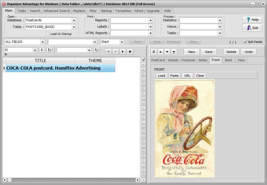Exit the application via Exit button
Screen dimensions: 267x185
(x=252, y=28)
